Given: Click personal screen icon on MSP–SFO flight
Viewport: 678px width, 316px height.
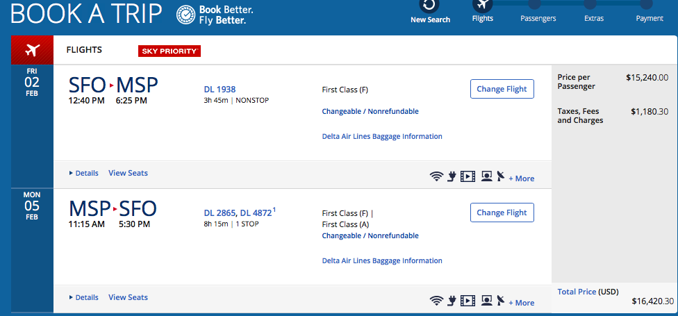Looking at the screenshot, I should [487, 301].
